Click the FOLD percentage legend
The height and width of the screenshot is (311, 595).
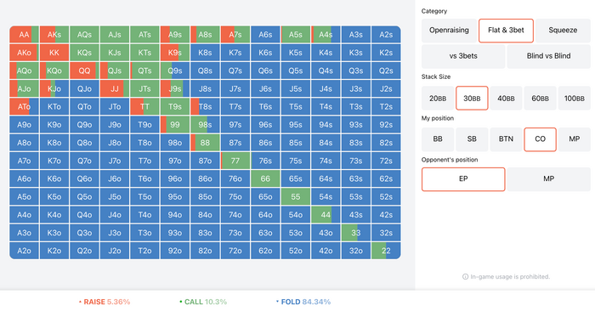click(x=303, y=302)
